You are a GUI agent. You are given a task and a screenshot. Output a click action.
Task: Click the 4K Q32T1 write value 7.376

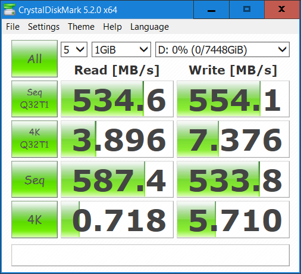point(233,139)
